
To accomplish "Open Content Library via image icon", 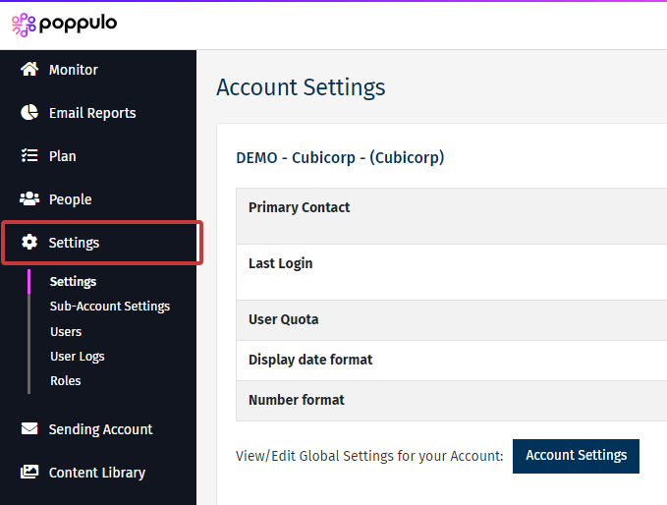I will (29, 473).
